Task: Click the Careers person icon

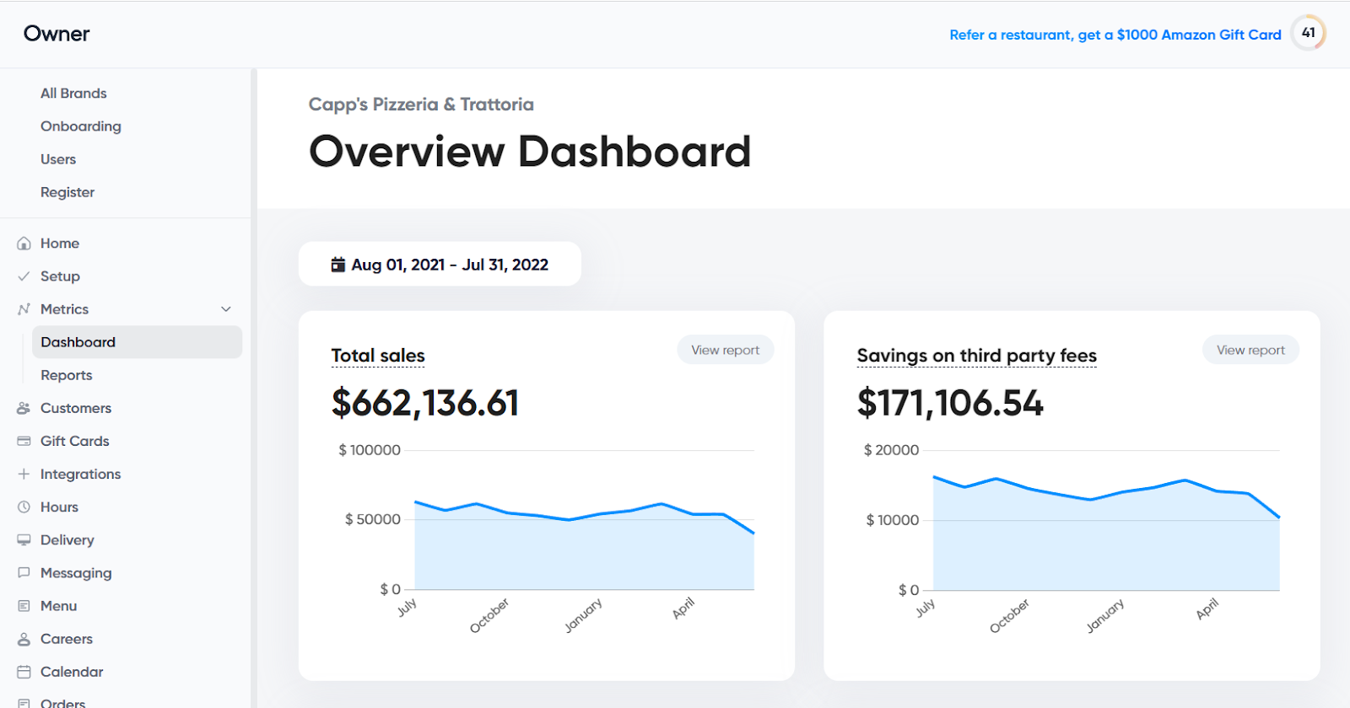Action: 24,639
